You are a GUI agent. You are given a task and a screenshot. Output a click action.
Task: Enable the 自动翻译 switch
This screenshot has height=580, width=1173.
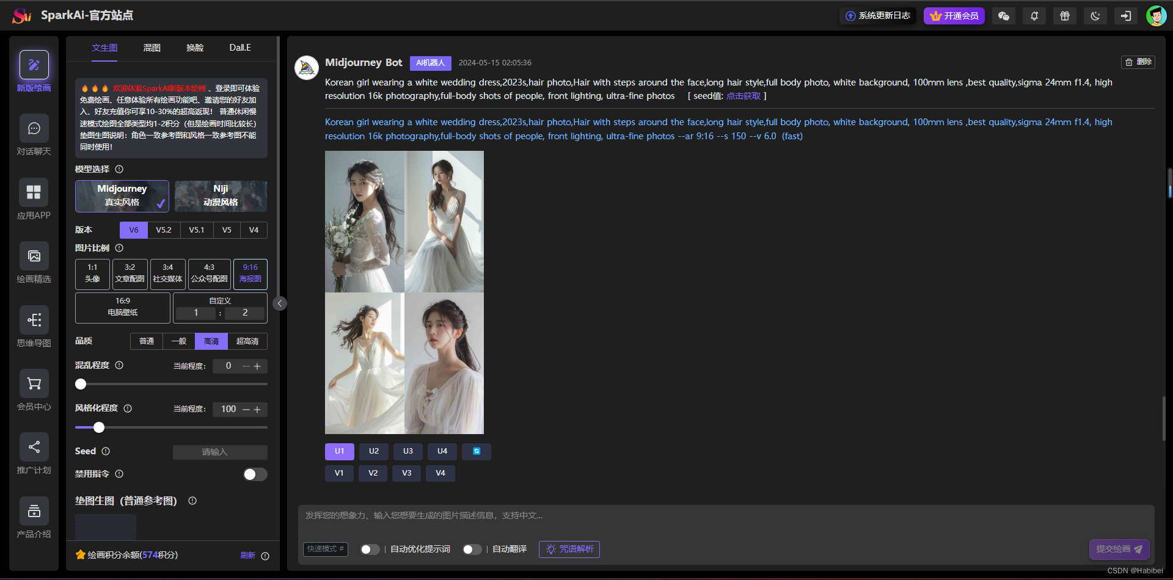(x=471, y=549)
